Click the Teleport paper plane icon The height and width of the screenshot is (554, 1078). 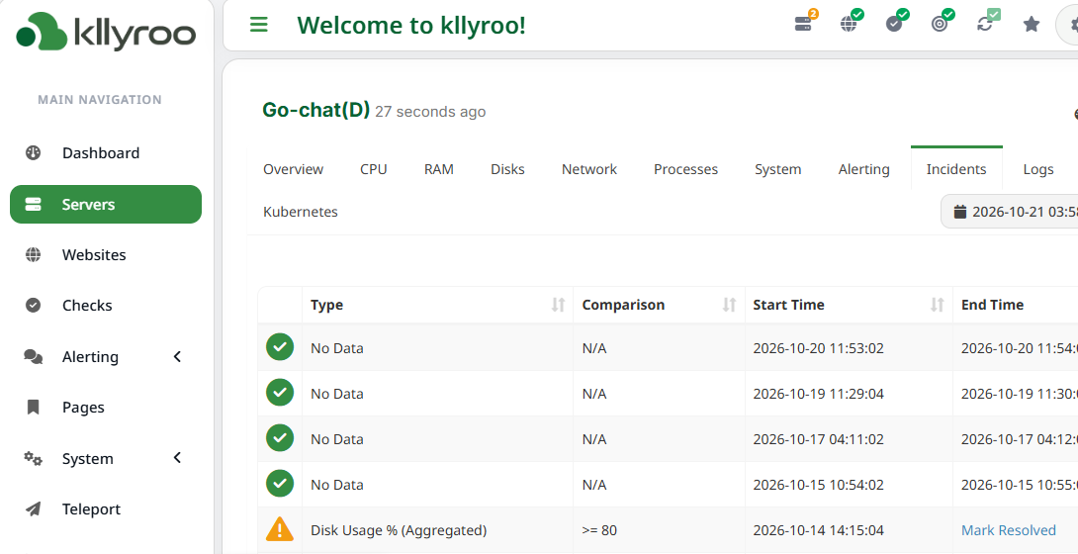tap(33, 508)
